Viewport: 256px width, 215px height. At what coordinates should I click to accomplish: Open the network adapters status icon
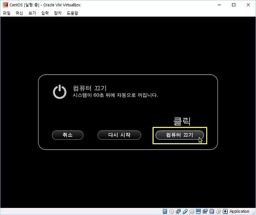tap(178, 211)
